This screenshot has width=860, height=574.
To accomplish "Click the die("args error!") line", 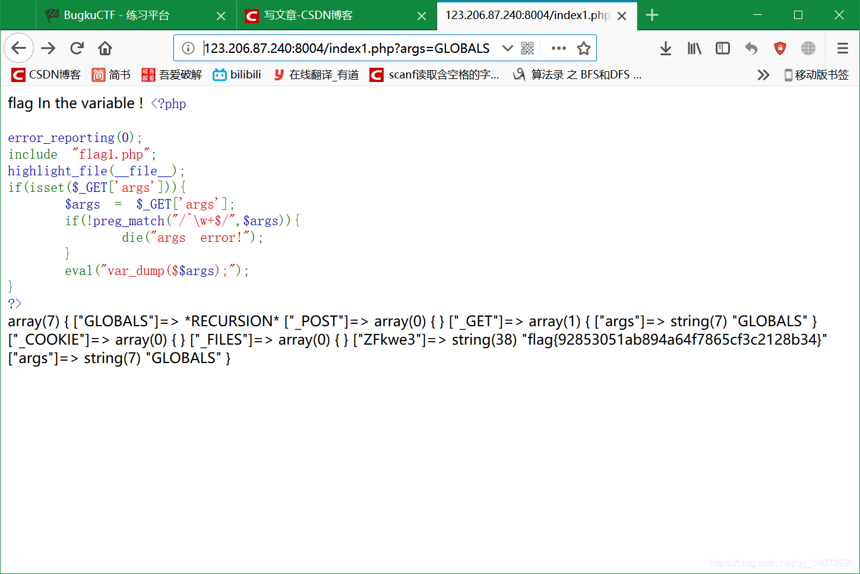I will click(x=192, y=238).
